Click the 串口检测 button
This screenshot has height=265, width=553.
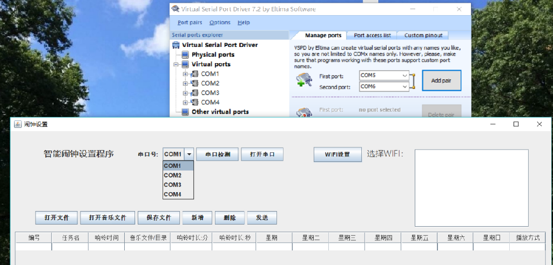click(217, 154)
